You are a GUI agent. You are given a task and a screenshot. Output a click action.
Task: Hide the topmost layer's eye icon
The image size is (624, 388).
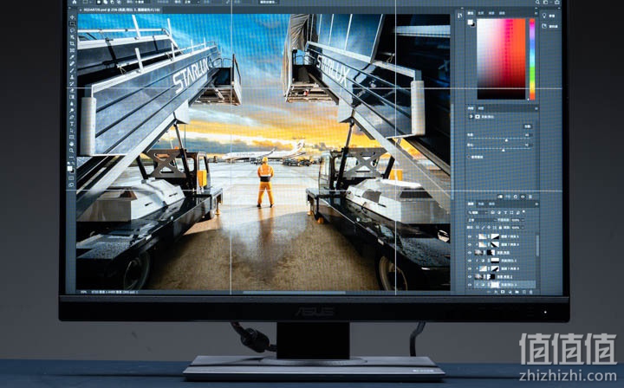(x=470, y=236)
